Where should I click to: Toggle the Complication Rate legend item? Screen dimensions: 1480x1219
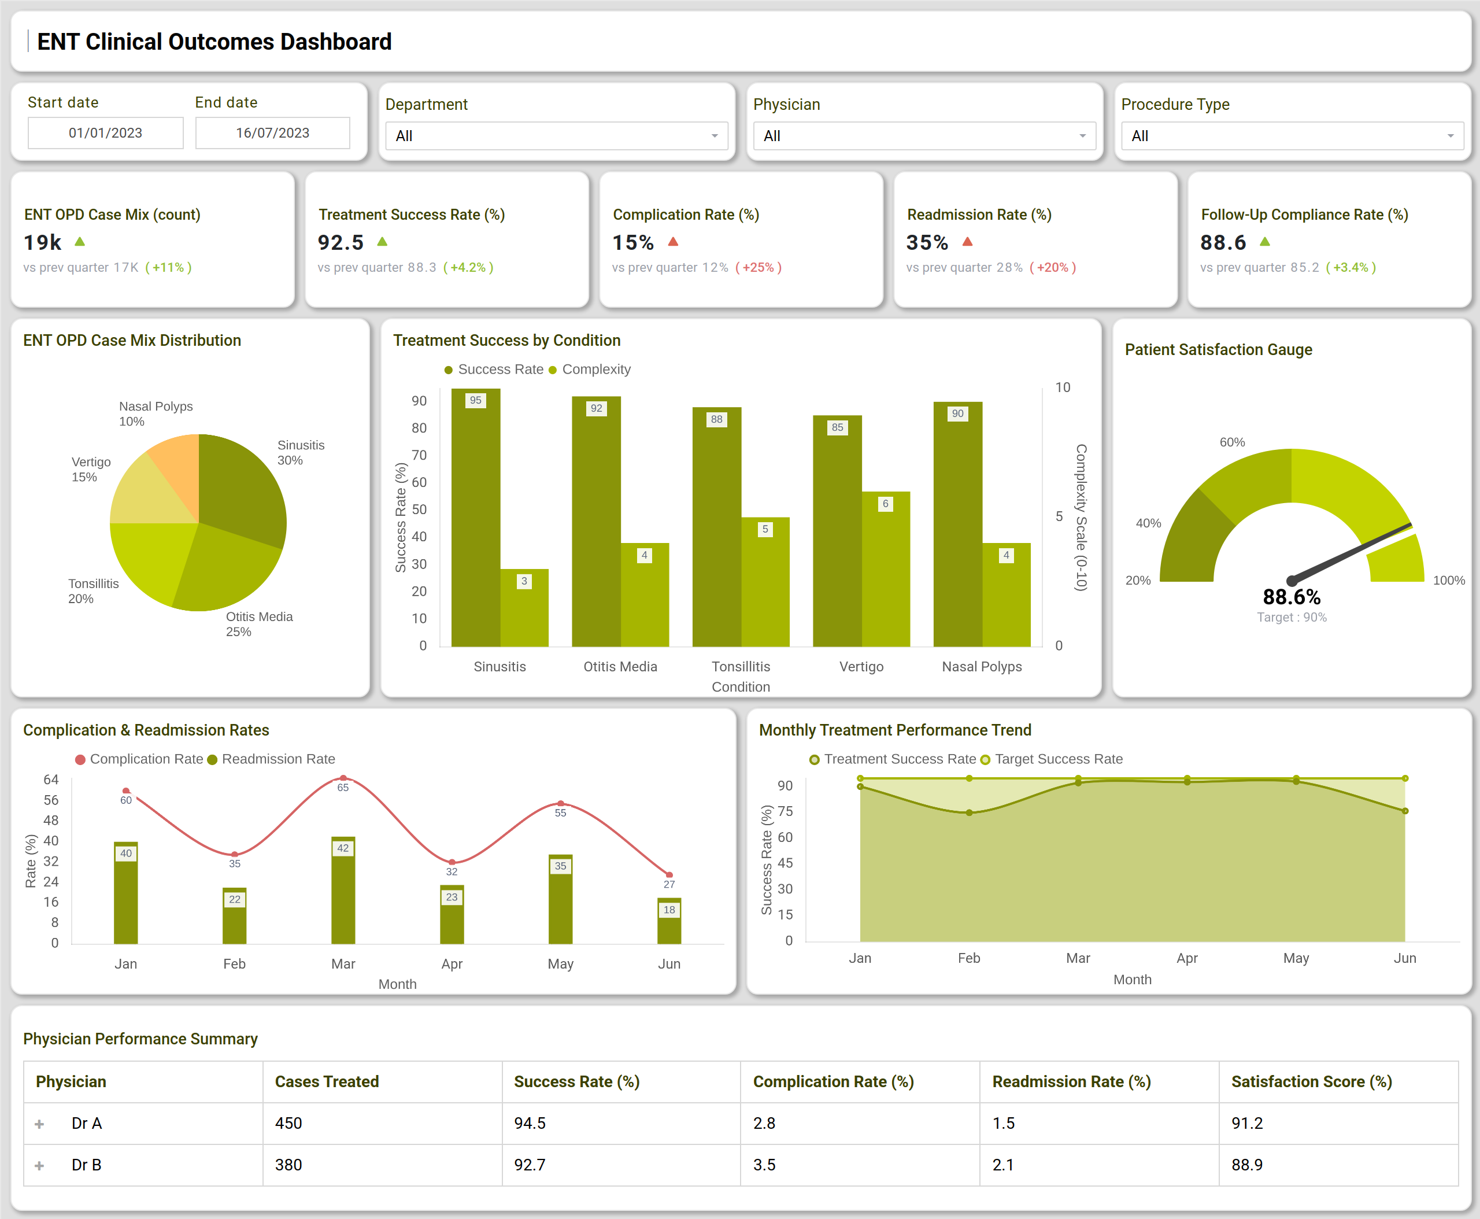(x=139, y=759)
